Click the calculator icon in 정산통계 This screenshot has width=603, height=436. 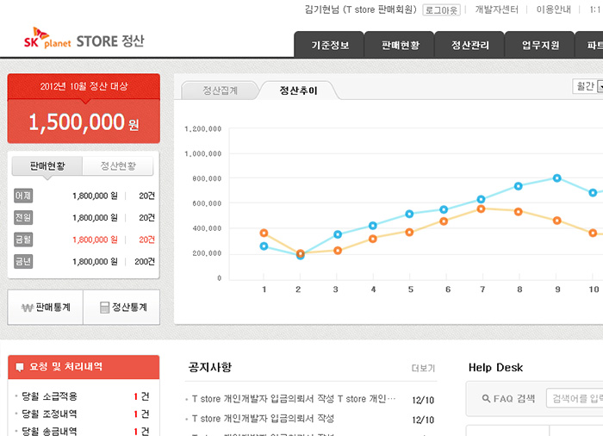[x=104, y=308]
